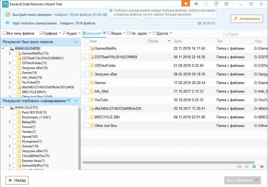Screen dimensions: 268x187
Task: Open the Other filter dropdown arrow
Action: pos(171,33)
